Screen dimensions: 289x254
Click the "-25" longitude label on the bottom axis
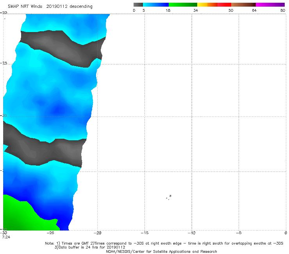pyautogui.click(x=50, y=233)
